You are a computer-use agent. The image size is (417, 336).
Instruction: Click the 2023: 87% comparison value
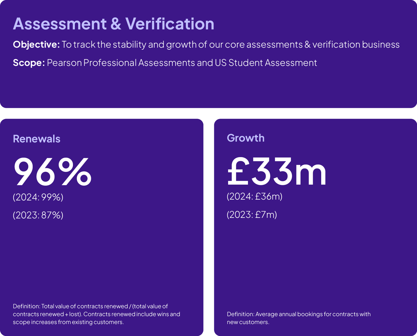click(38, 215)
